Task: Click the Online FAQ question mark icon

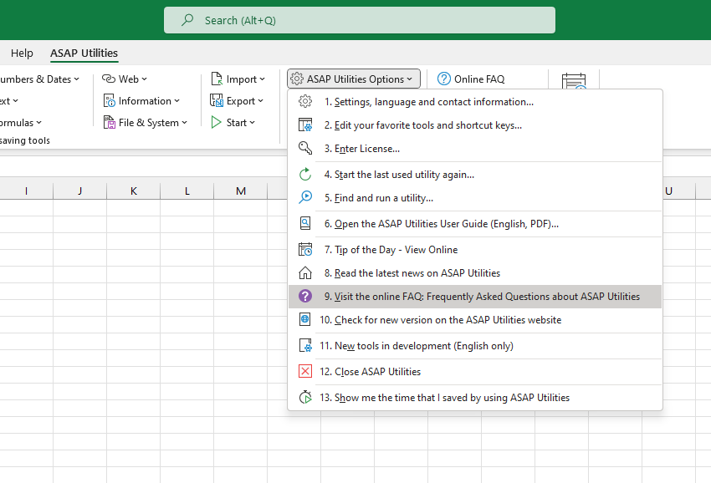Action: point(444,79)
